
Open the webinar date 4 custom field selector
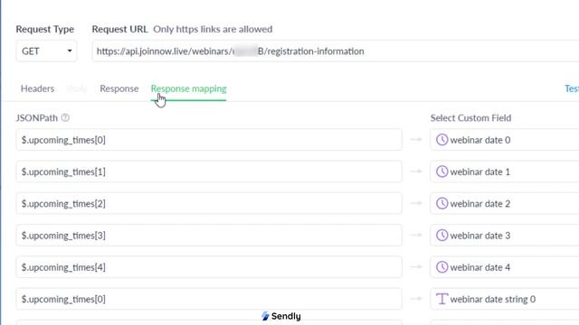click(x=505, y=267)
